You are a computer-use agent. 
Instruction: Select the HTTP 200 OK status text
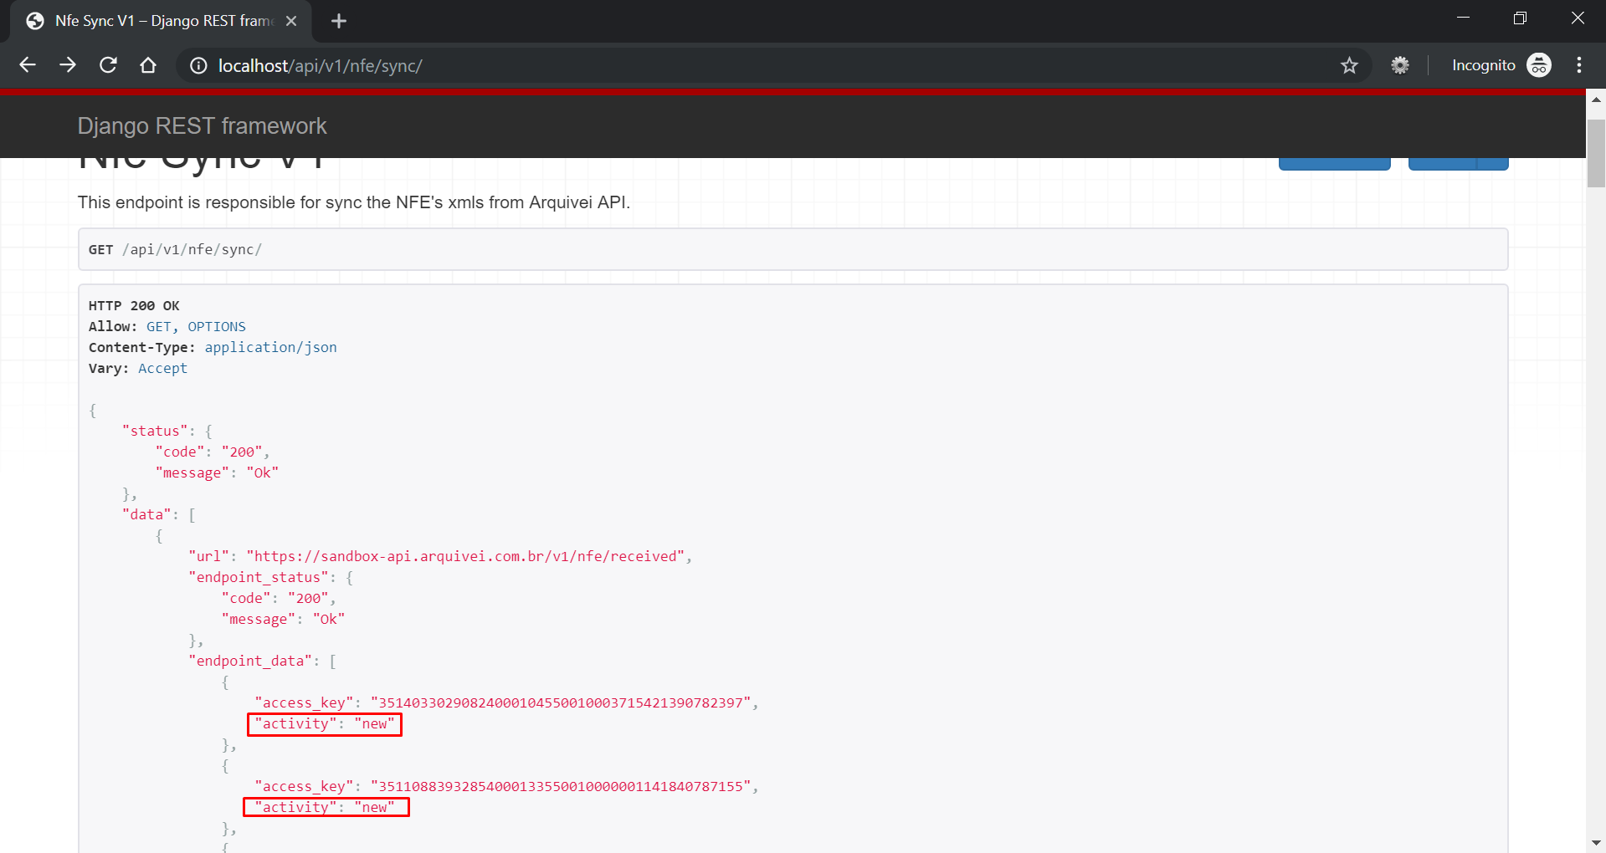[x=134, y=306]
